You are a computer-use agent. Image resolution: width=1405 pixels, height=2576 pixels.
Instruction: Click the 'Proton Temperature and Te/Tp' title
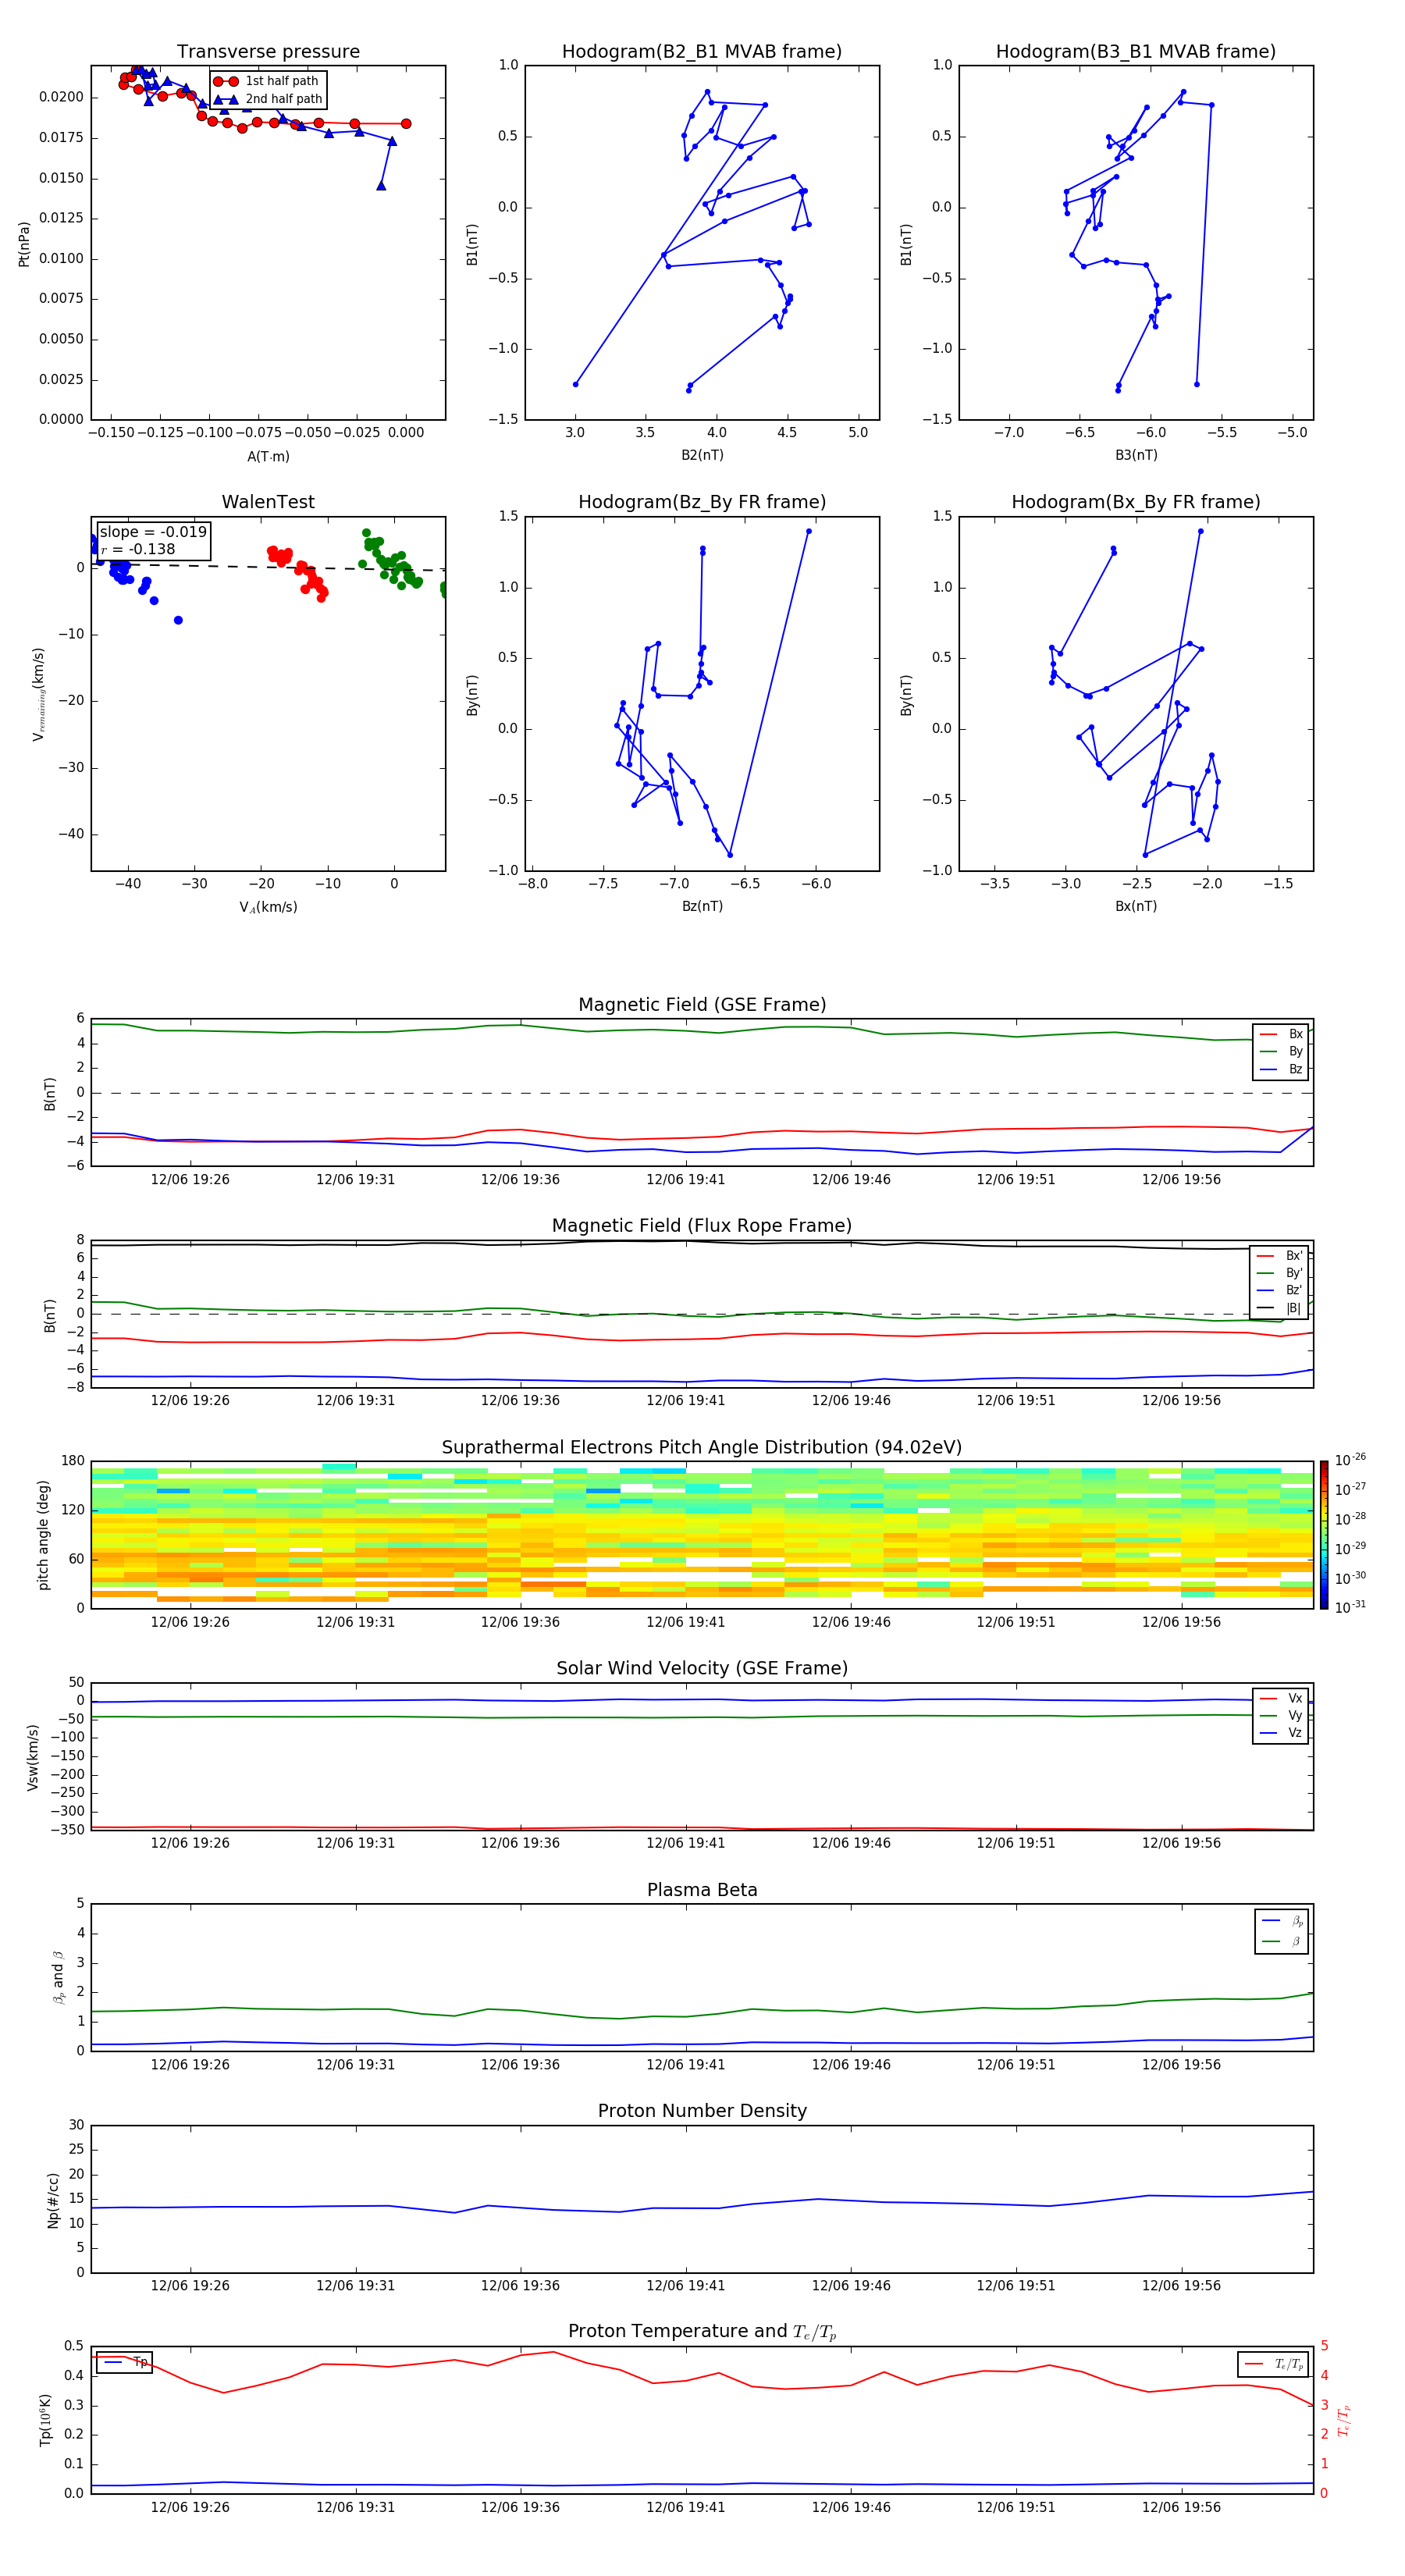pos(702,2332)
